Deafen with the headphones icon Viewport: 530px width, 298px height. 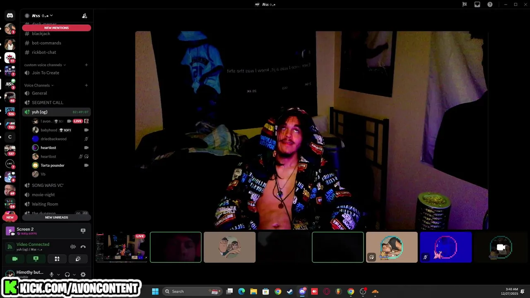click(67, 274)
